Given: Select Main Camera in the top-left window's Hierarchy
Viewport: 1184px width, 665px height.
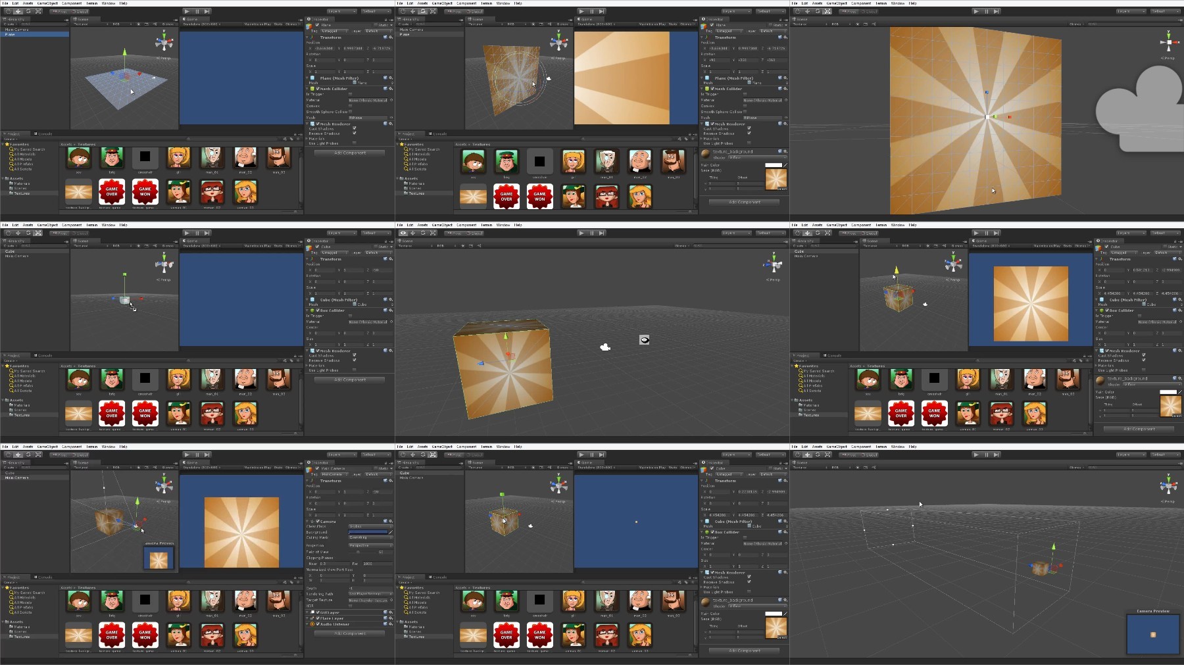Looking at the screenshot, I should click(18, 30).
